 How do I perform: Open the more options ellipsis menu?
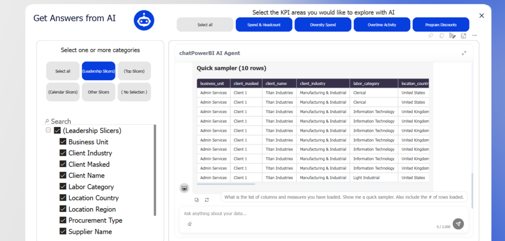click(x=474, y=36)
